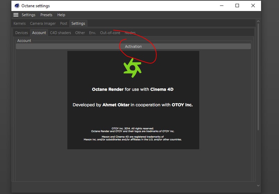Minimize the Octane settings window

point(222,6)
